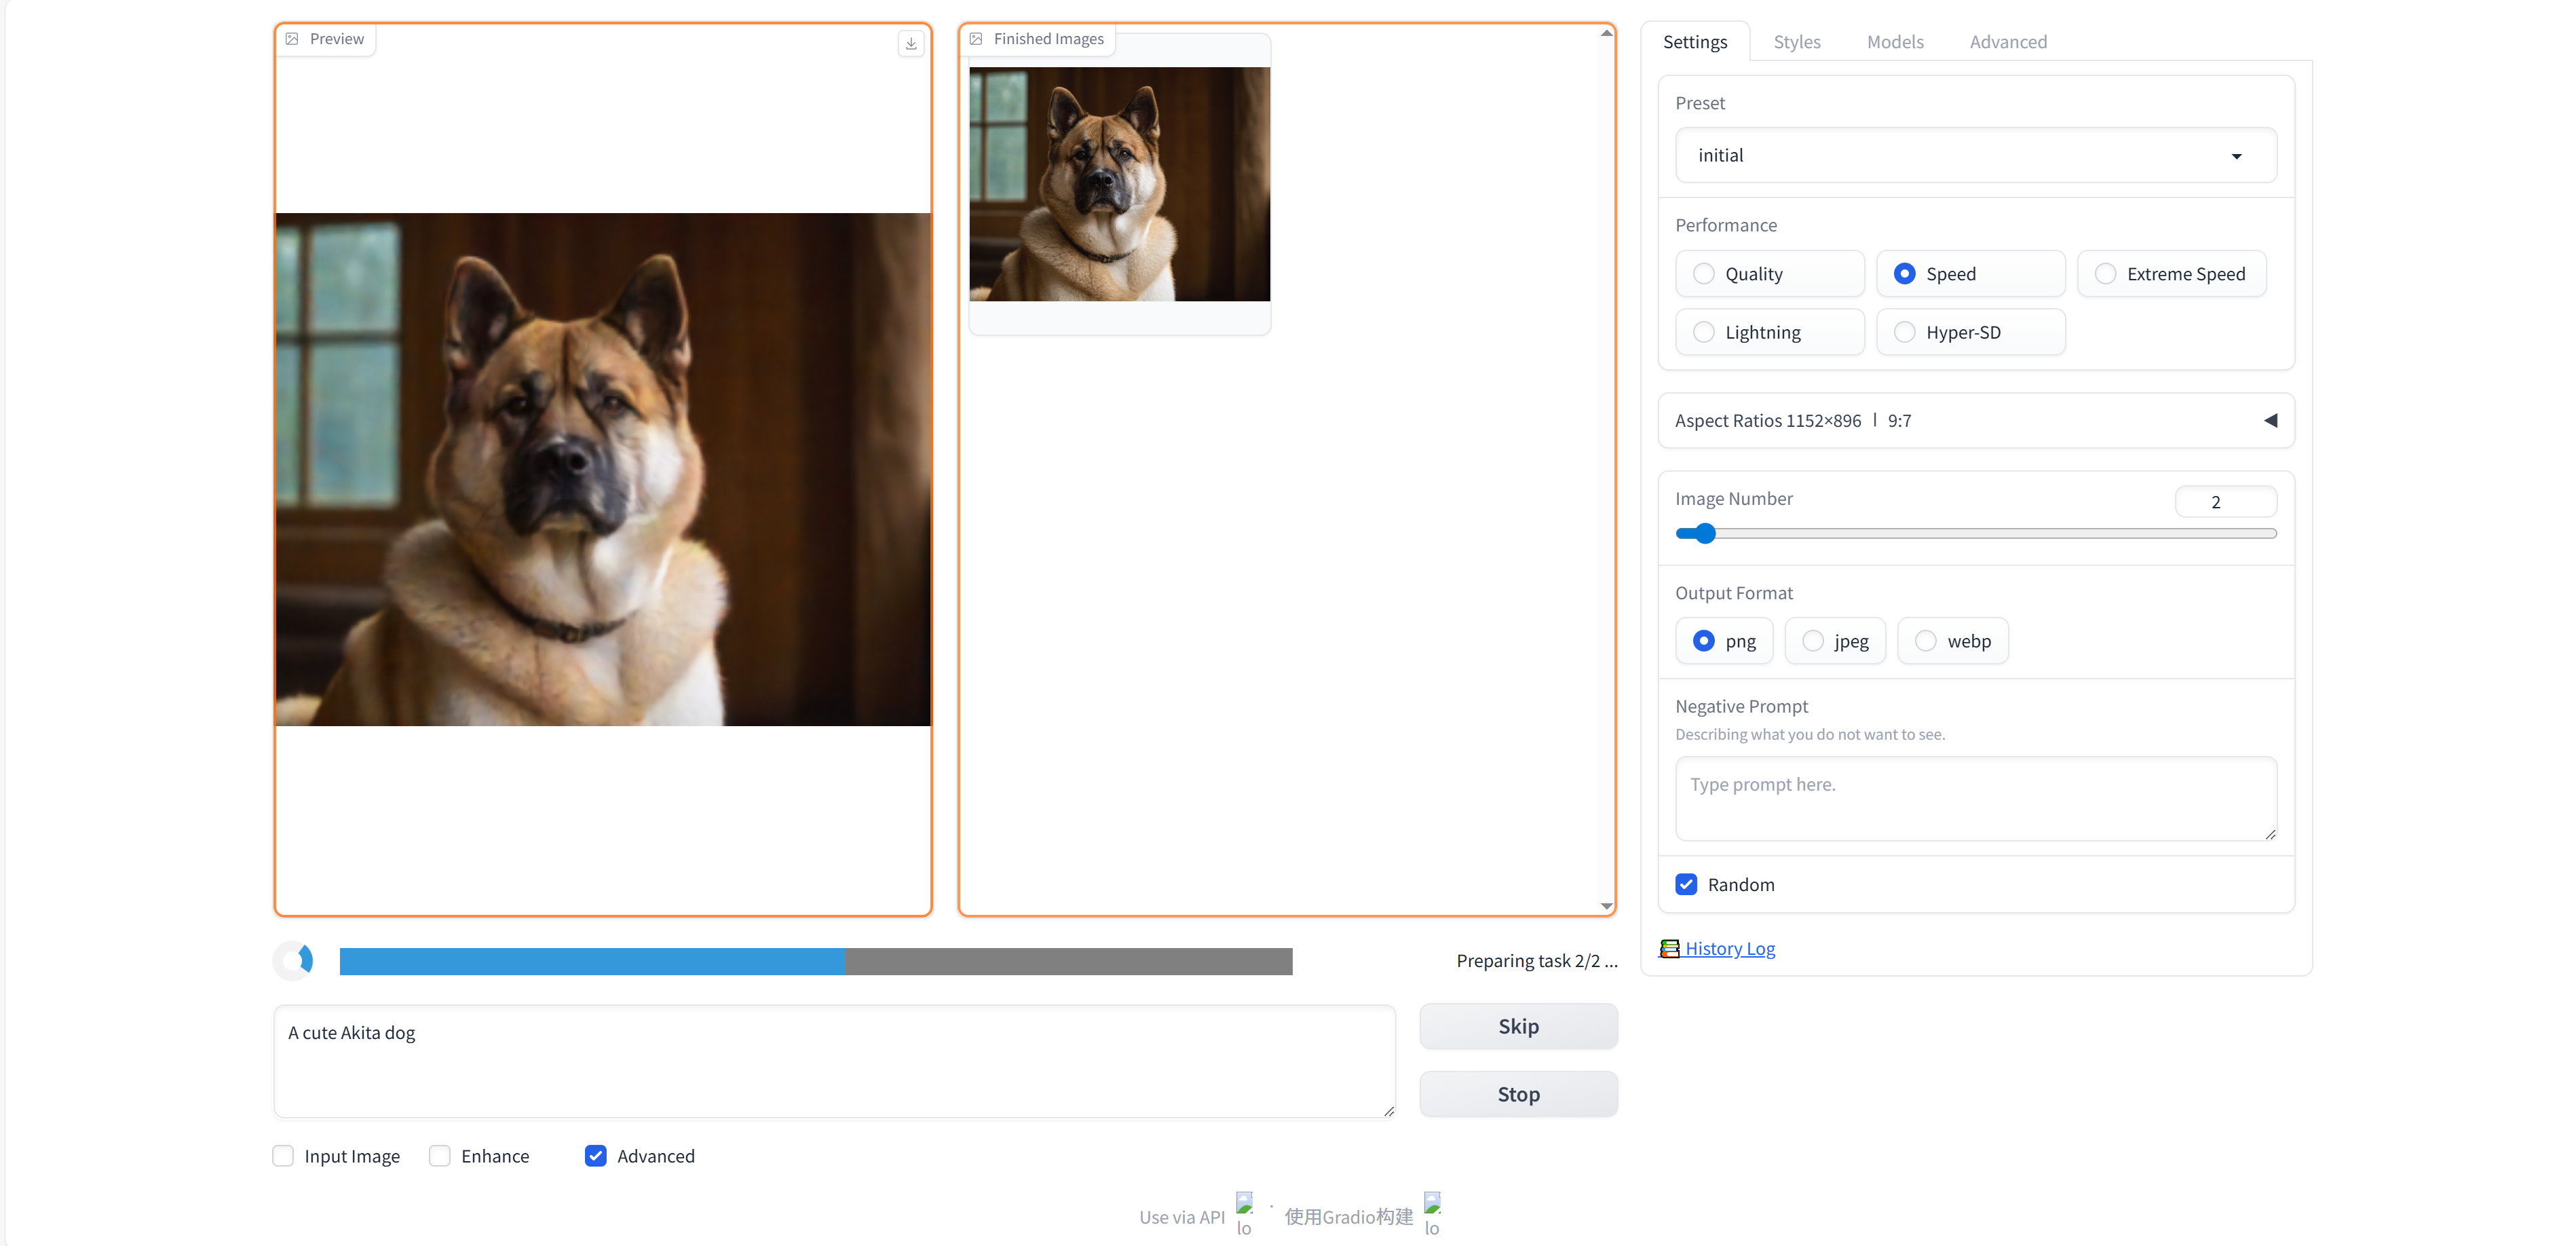2576x1246 pixels.
Task: Click the scroll-down arrow in Finished Images
Action: tap(1606, 906)
